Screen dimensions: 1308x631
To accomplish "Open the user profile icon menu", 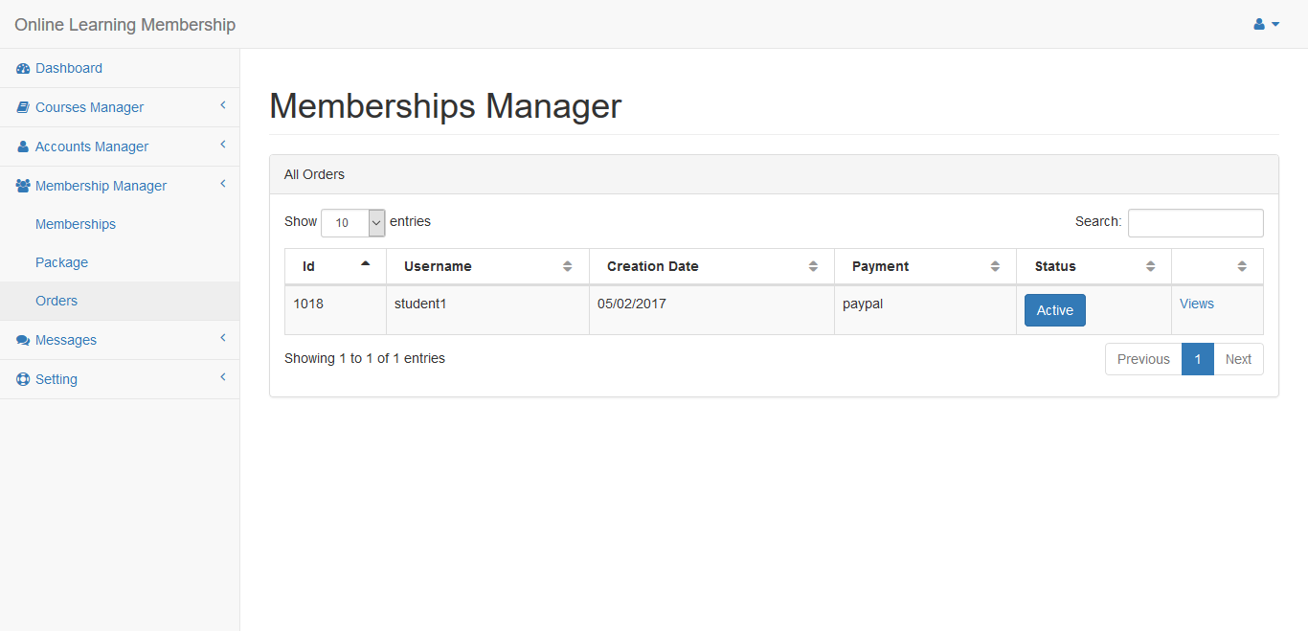I will 1266,25.
